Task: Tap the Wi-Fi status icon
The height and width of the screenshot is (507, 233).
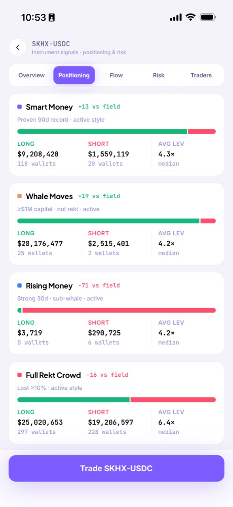Action: pos(191,17)
